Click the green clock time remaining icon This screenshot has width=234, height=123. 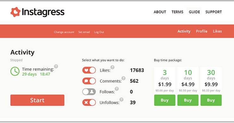tap(15, 71)
